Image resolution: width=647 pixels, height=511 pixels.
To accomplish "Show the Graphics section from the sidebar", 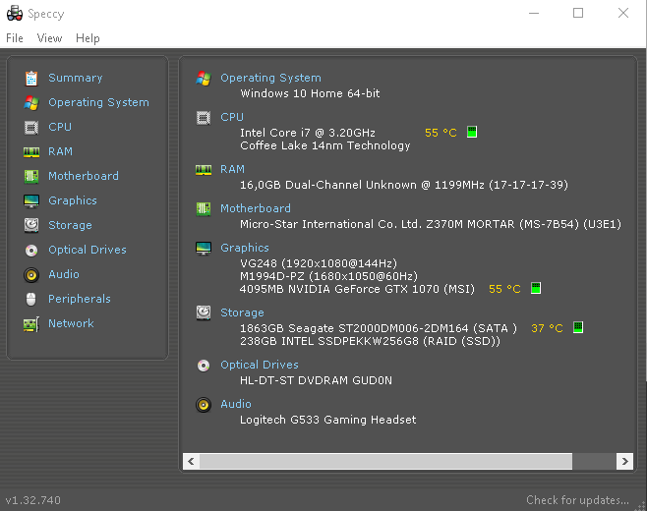I will tap(73, 200).
